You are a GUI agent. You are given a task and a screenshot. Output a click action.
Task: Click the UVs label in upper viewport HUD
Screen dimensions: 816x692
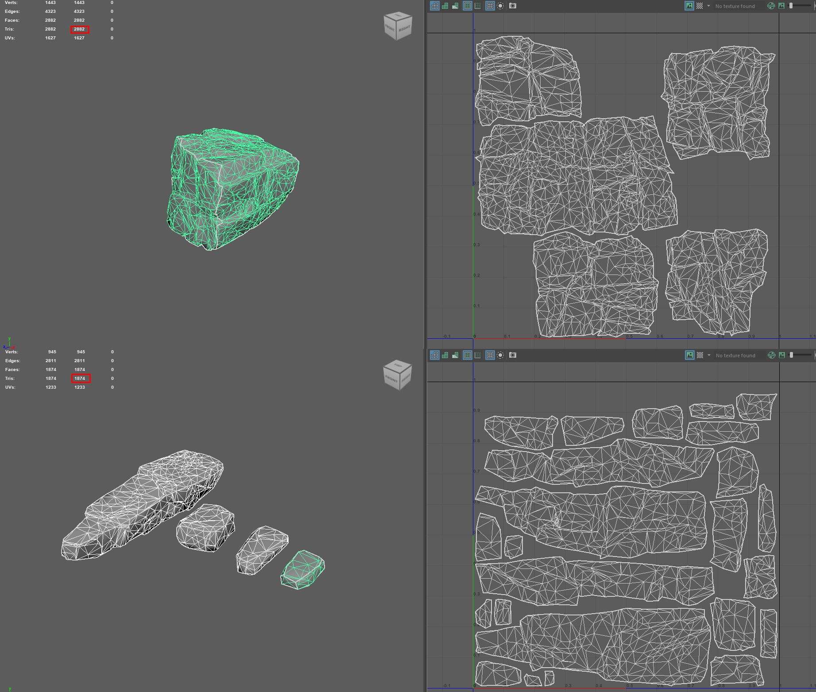click(10, 38)
